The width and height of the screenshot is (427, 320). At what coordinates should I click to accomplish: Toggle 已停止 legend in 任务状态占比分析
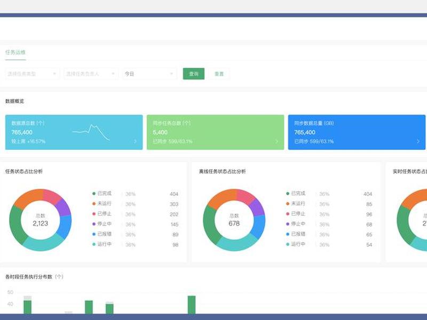[x=102, y=214]
